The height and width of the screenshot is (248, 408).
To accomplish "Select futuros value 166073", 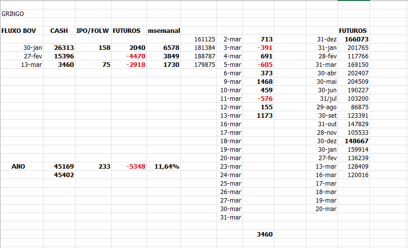I will 354,39.
